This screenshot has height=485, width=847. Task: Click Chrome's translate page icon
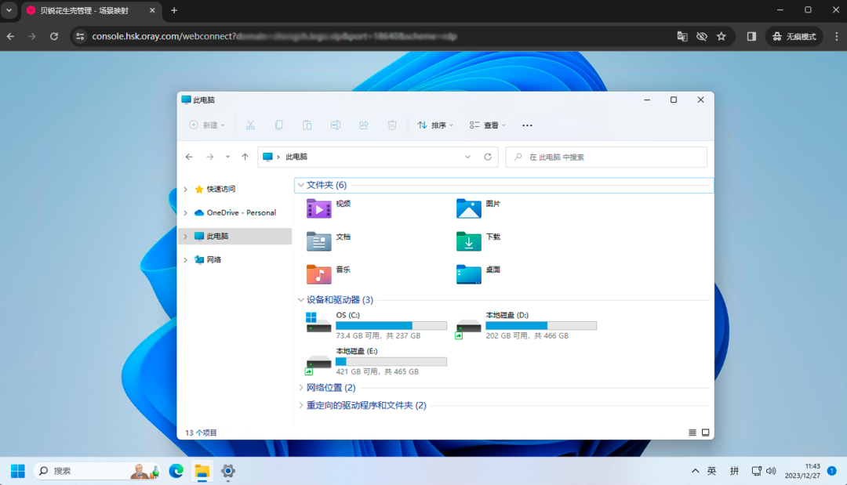(x=682, y=37)
